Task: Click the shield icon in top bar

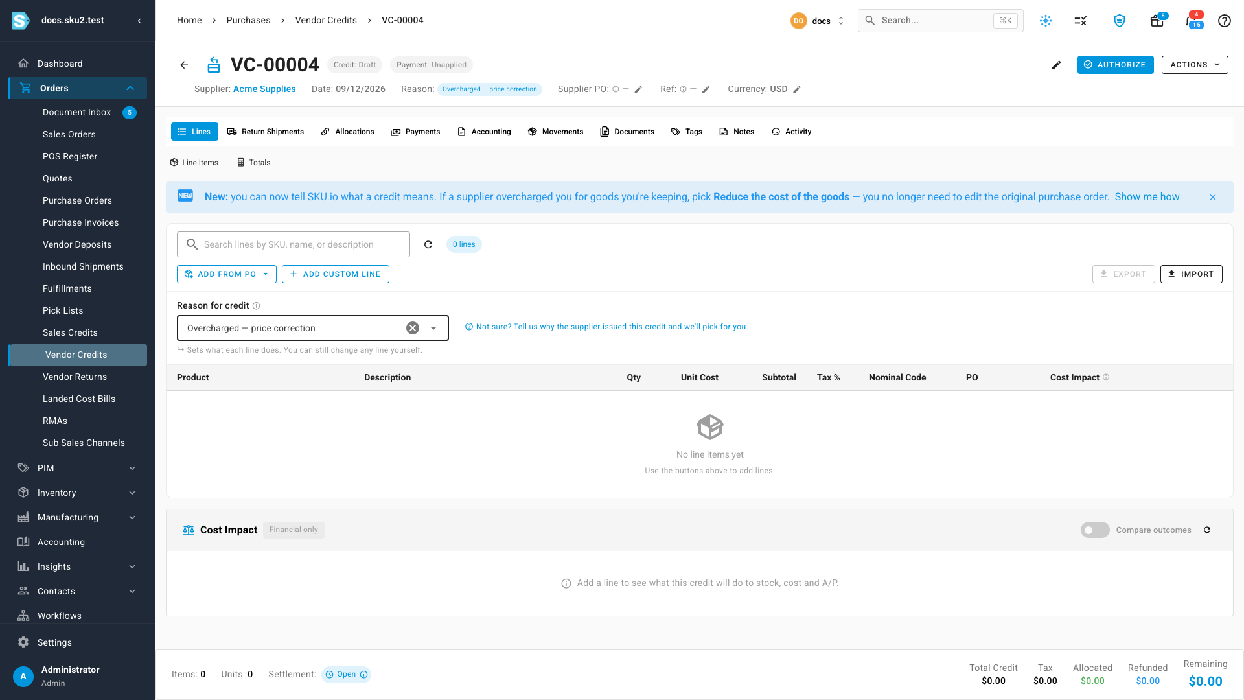Action: (x=1120, y=21)
